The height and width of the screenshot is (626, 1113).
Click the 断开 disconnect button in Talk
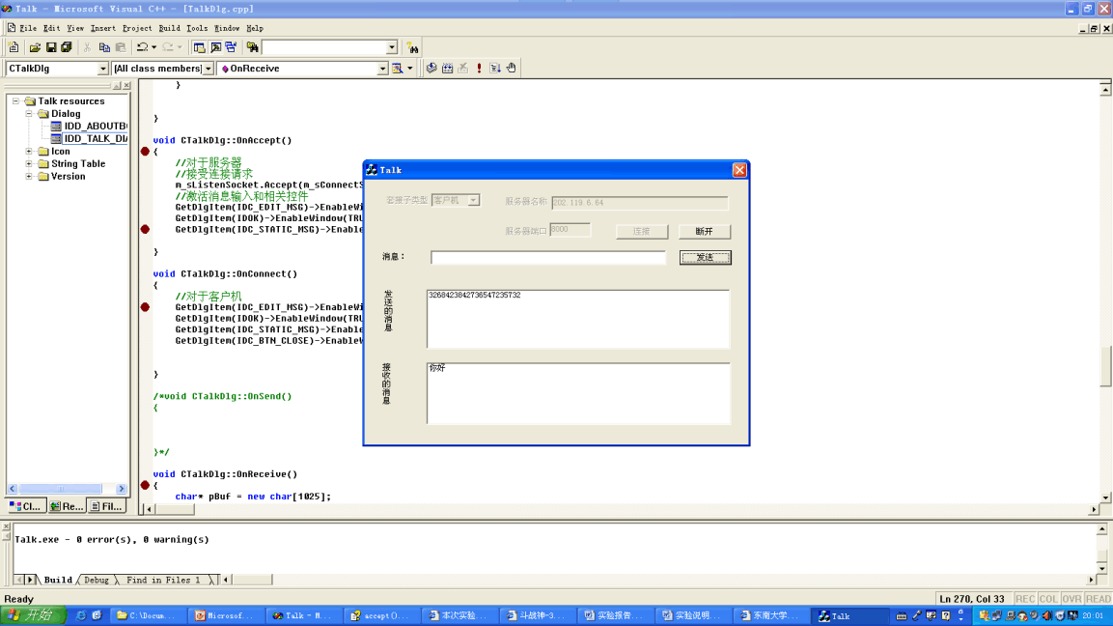[704, 232]
